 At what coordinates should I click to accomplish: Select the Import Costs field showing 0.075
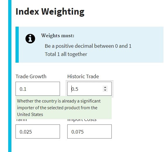coord(89,131)
